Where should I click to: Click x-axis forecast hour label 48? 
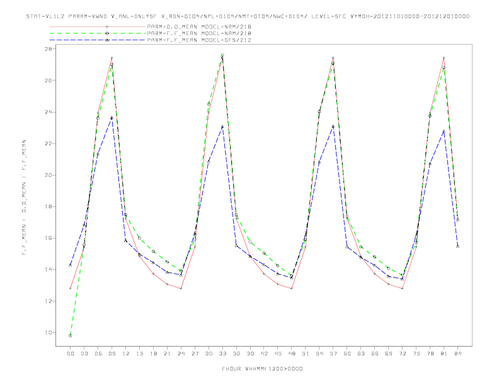(292, 354)
